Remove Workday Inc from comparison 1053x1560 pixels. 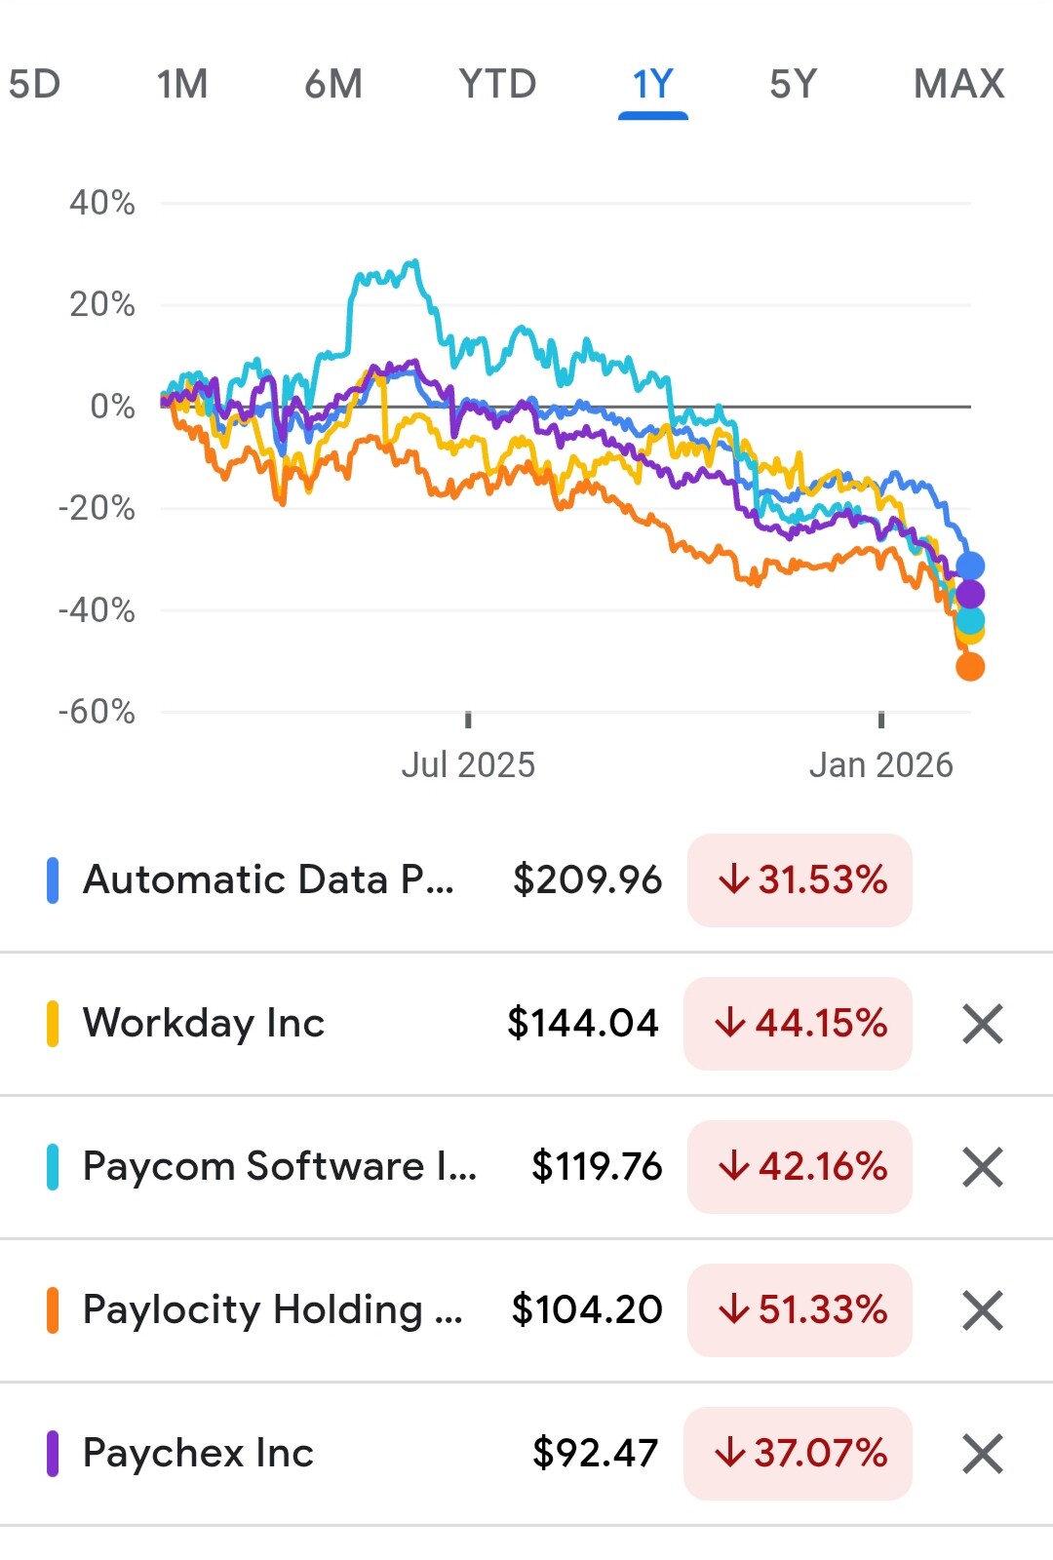pyautogui.click(x=982, y=1024)
